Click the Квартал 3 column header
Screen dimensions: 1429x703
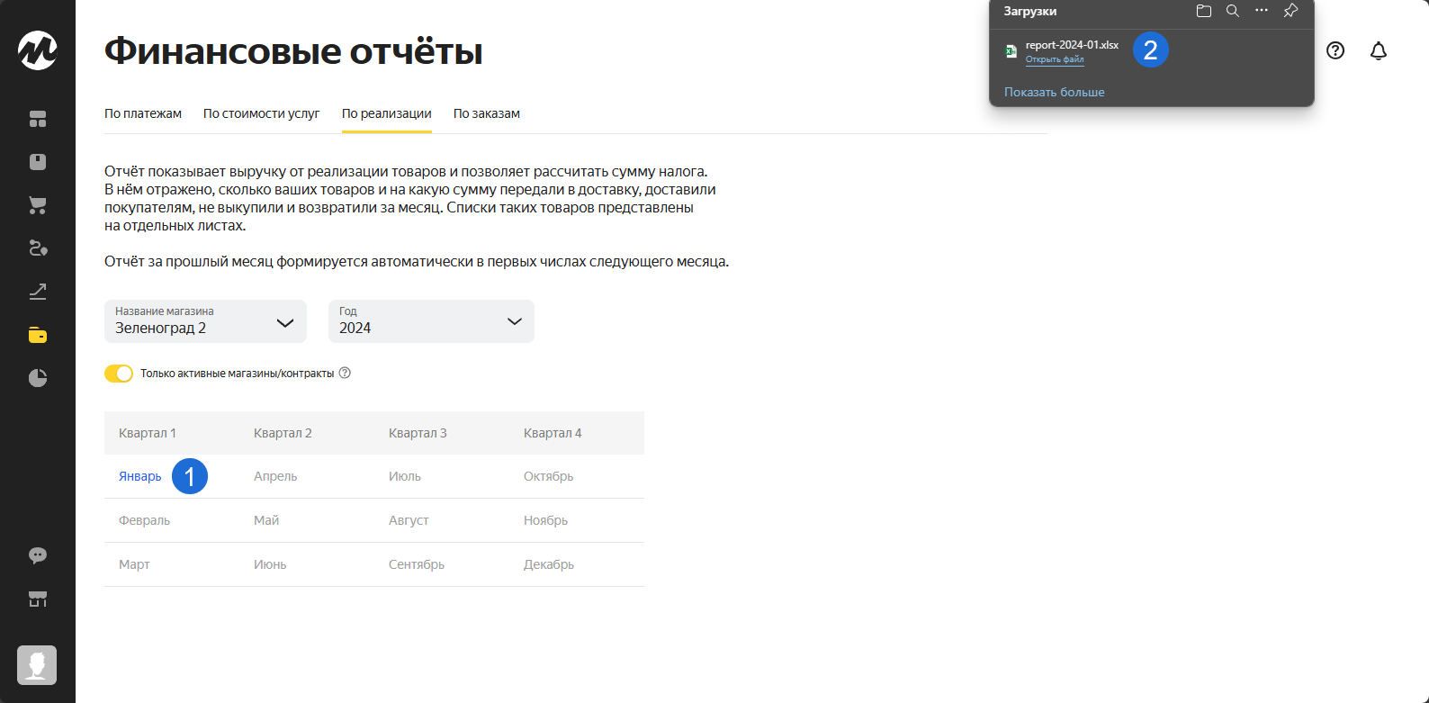418,433
